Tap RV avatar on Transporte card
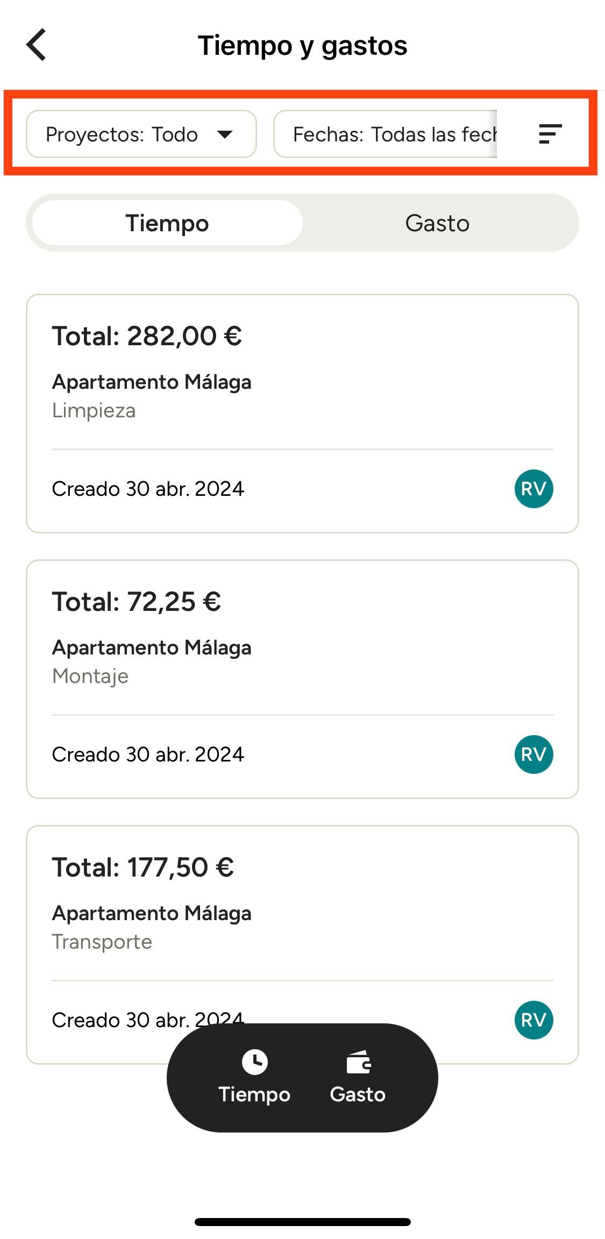 pyautogui.click(x=533, y=1020)
